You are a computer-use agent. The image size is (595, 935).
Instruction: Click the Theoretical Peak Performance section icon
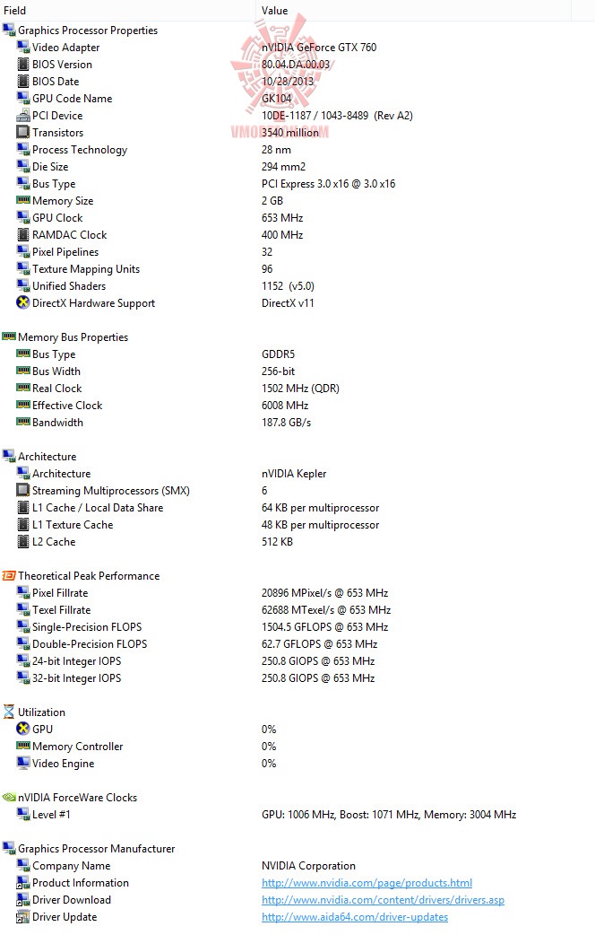[9, 575]
